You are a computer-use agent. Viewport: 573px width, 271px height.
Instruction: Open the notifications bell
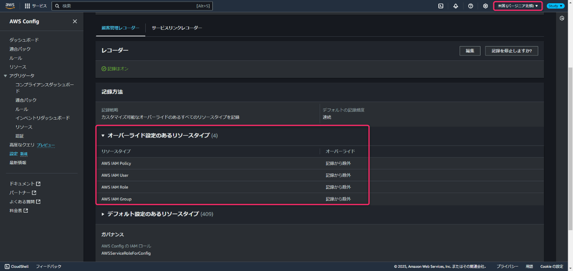(x=456, y=6)
